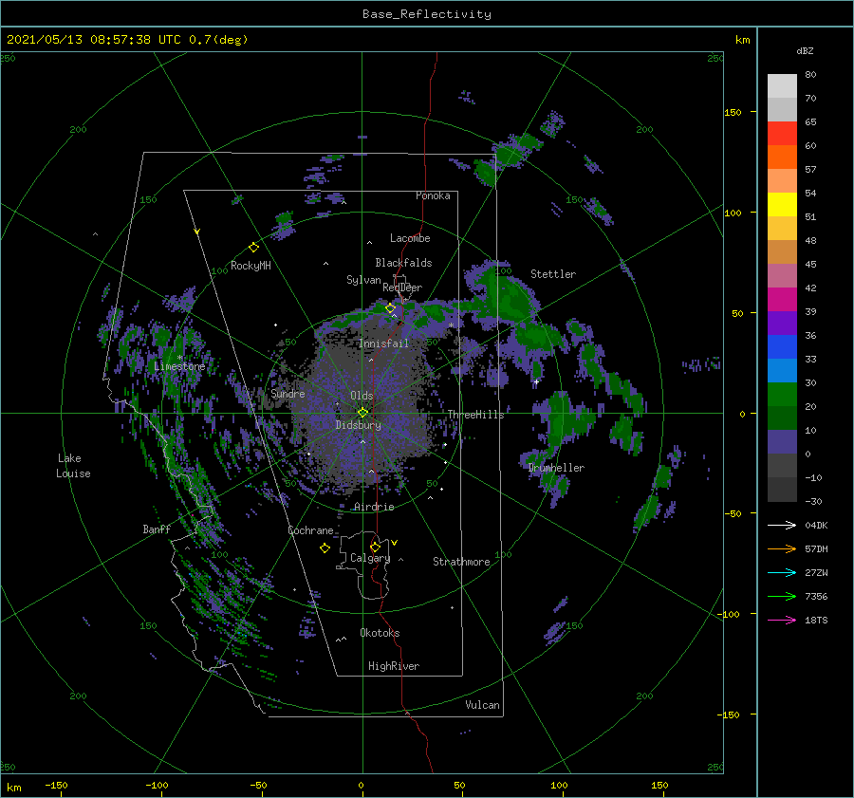
Task: Click the Base_Reflectivity title
Action: click(x=427, y=14)
